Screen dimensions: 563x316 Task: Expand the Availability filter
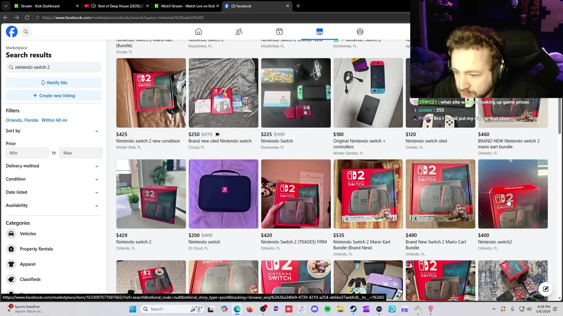pos(54,205)
